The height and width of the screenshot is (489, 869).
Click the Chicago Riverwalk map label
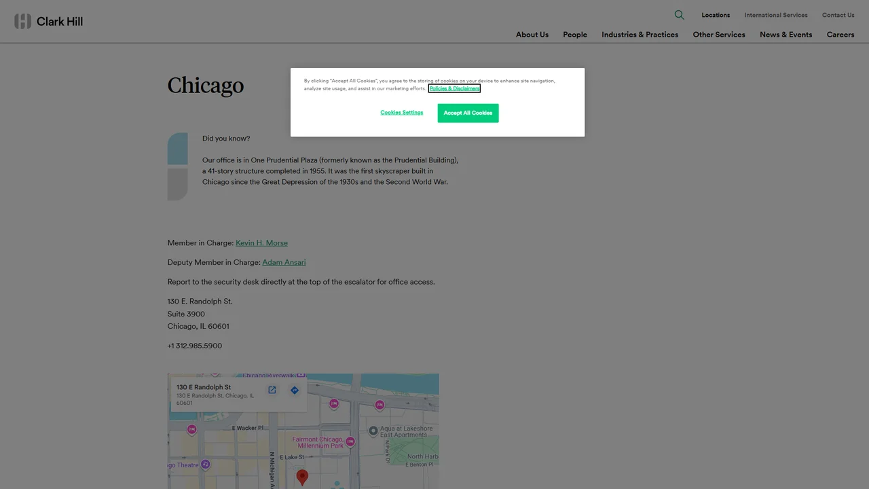(x=269, y=376)
